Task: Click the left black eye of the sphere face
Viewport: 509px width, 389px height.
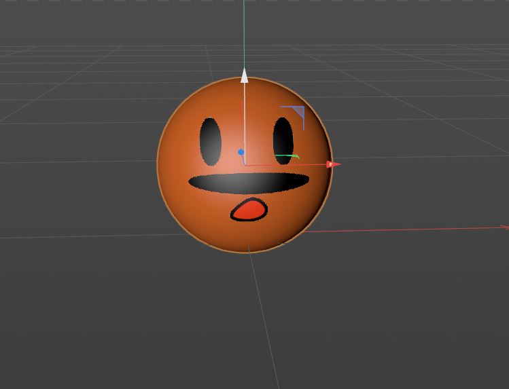Action: [x=211, y=141]
